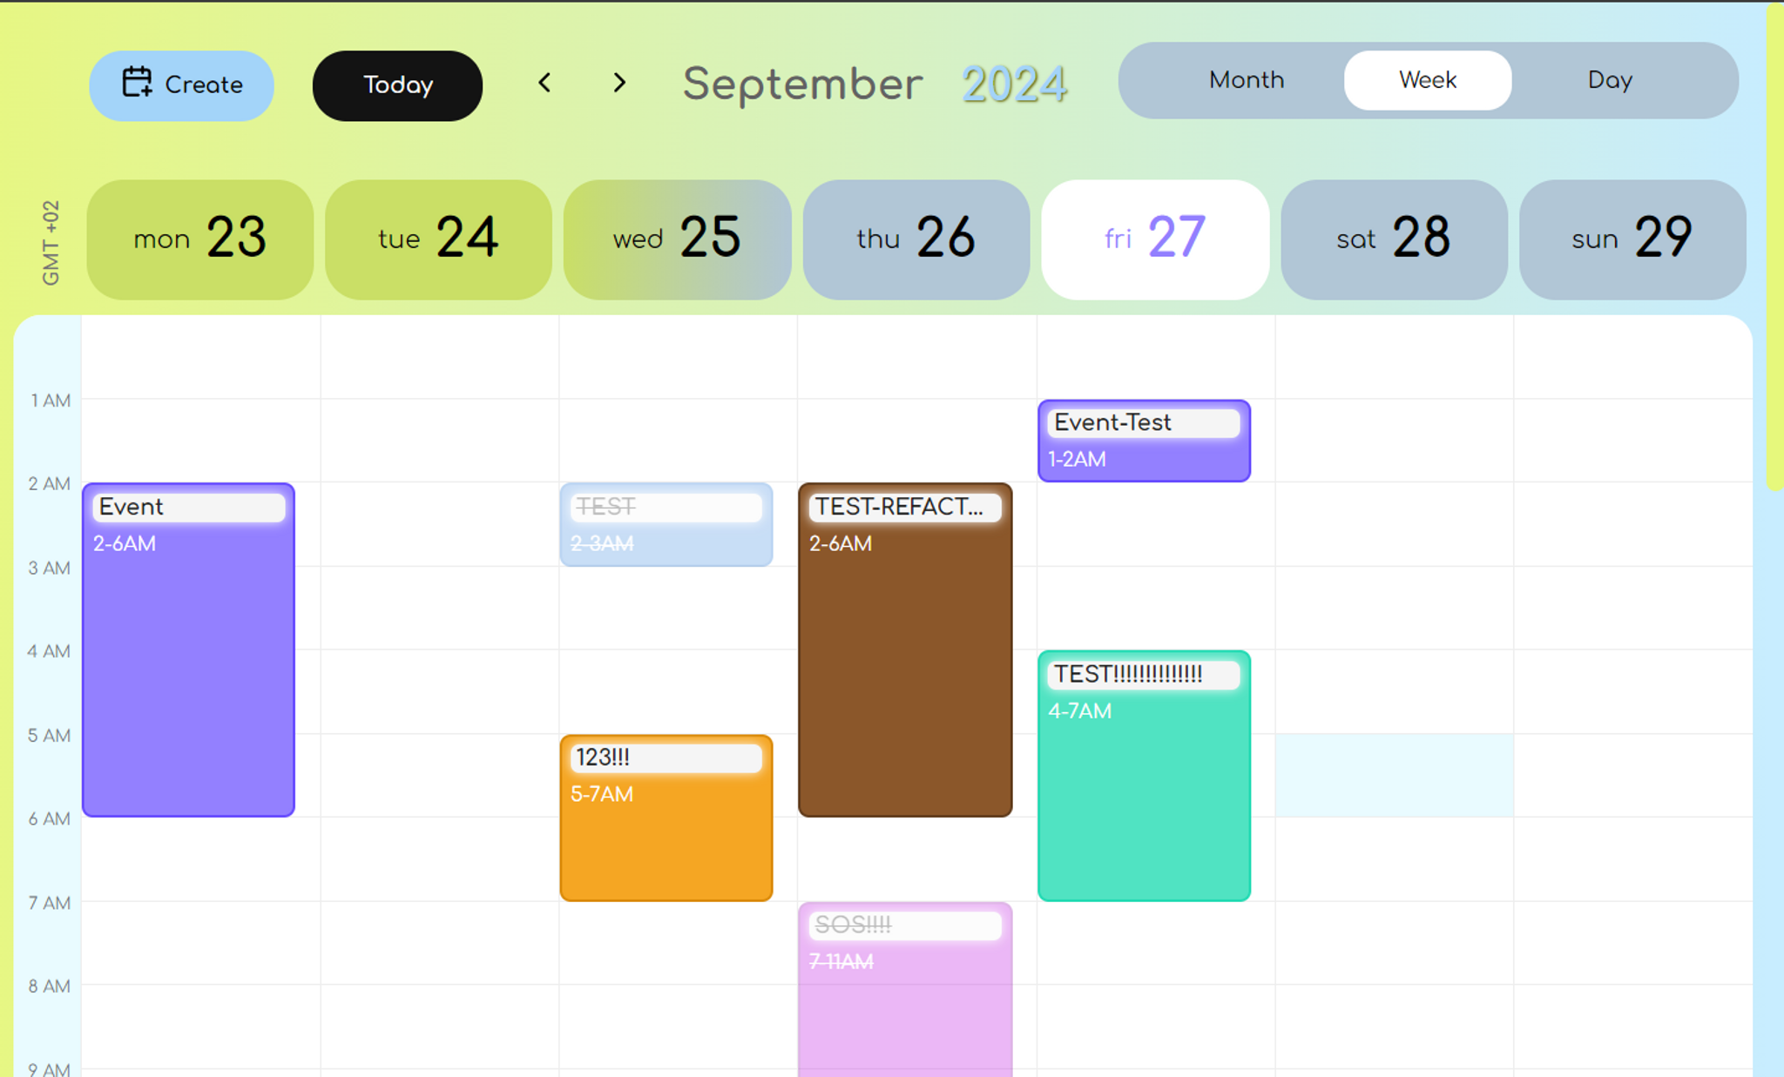This screenshot has width=1784, height=1077.
Task: Click the Create event icon button
Action: pyautogui.click(x=138, y=83)
